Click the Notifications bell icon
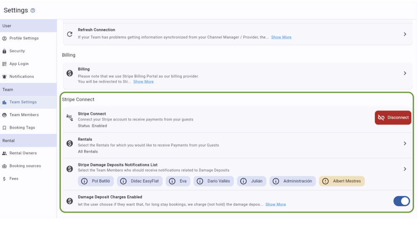The height and width of the screenshot is (229, 420). (x=4, y=77)
